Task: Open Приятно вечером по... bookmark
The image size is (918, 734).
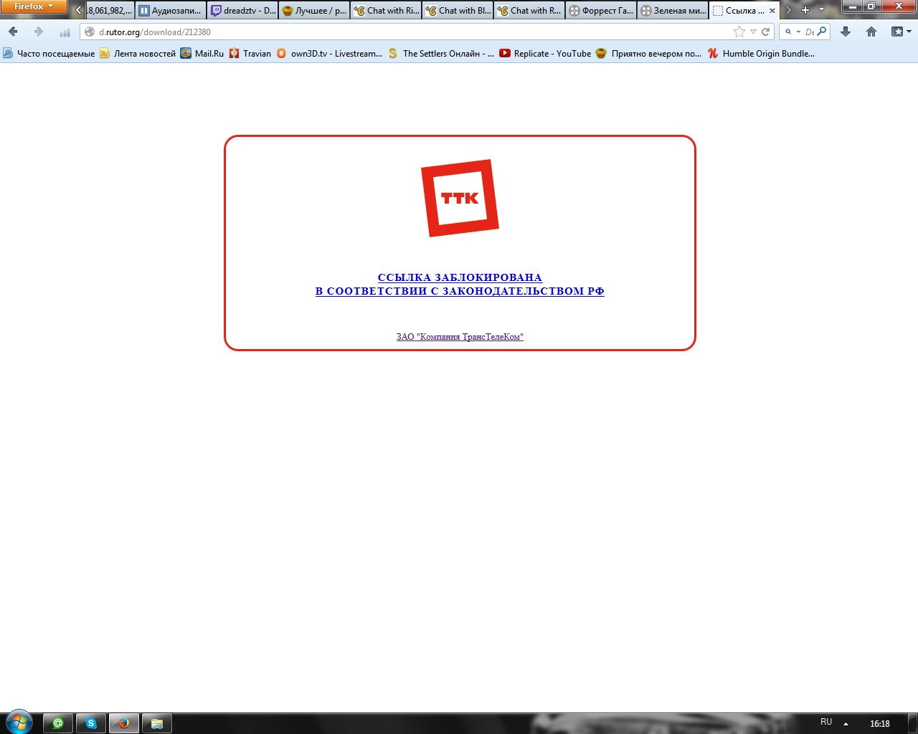Action: point(649,53)
